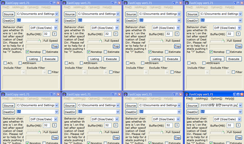Click the Buffer(MB) field in the active window
This screenshot has height=144, width=244.
(x=230, y=125)
